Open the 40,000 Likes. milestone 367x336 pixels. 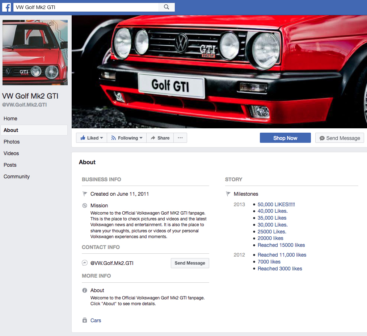273,211
